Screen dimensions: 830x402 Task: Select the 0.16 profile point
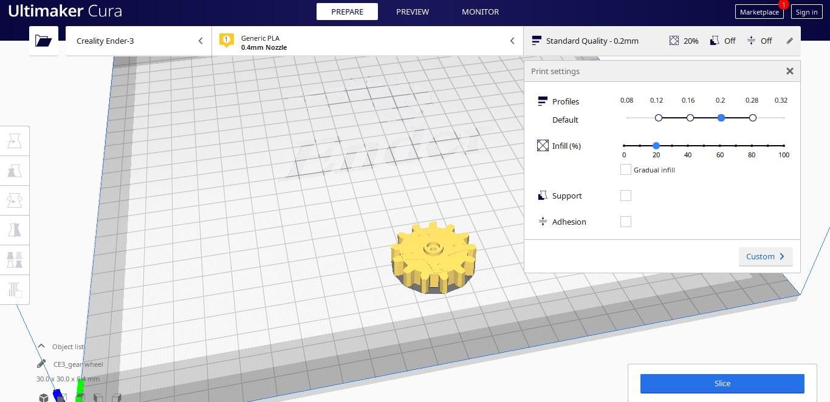click(x=690, y=118)
